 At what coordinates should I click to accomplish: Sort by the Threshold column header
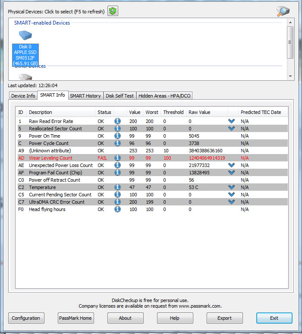[173, 112]
